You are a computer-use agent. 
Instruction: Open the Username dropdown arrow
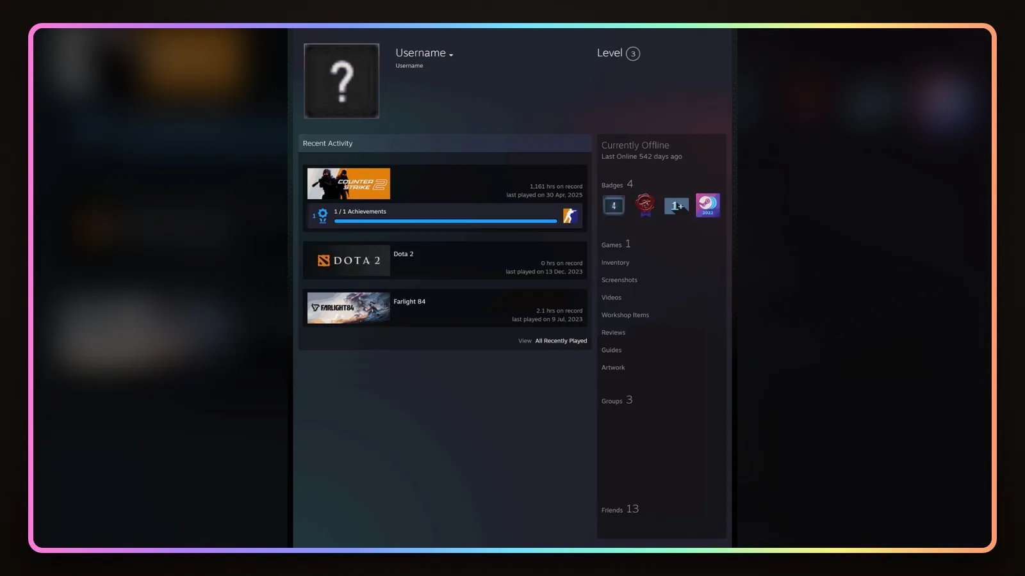(451, 55)
